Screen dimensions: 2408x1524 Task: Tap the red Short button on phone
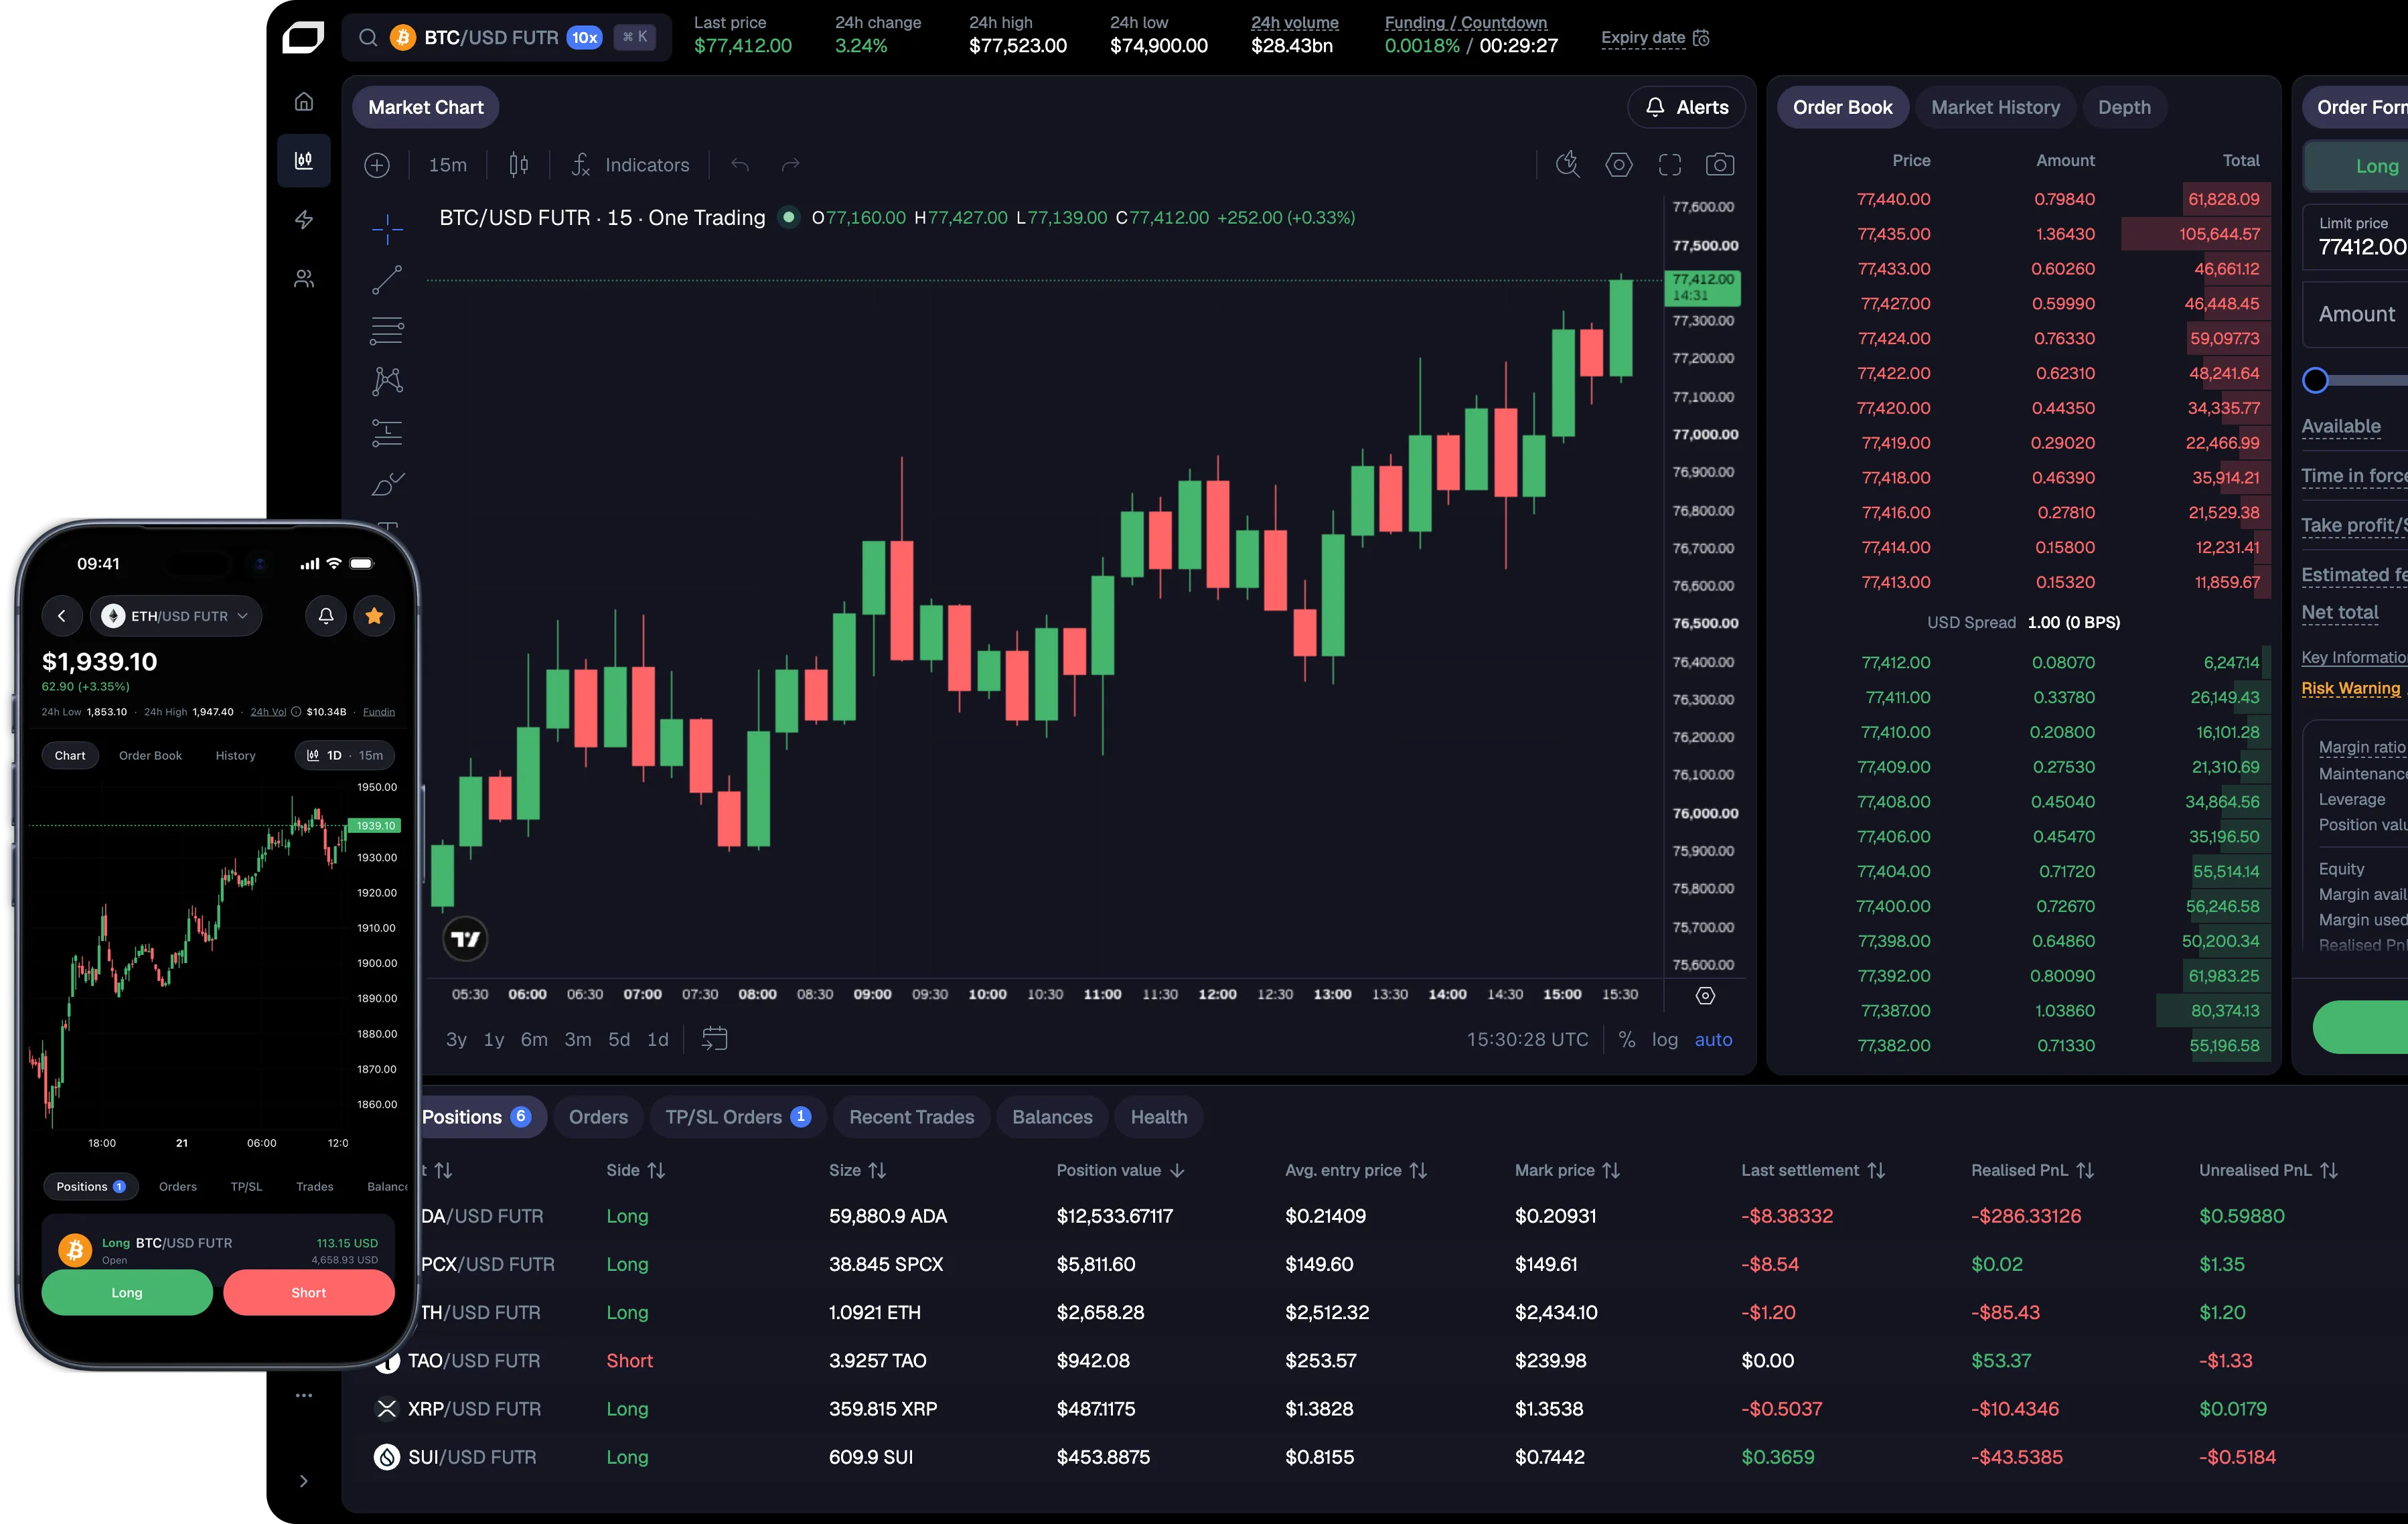click(309, 1292)
